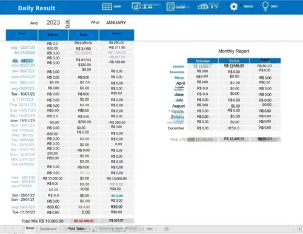Select the 2023 year cell

pos(53,22)
